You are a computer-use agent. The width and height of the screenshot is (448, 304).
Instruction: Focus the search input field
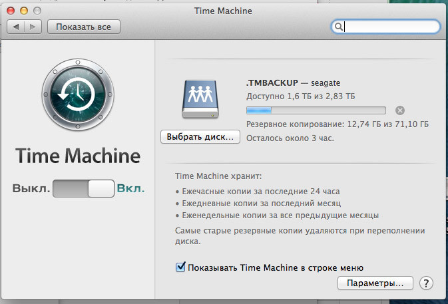tap(389, 27)
